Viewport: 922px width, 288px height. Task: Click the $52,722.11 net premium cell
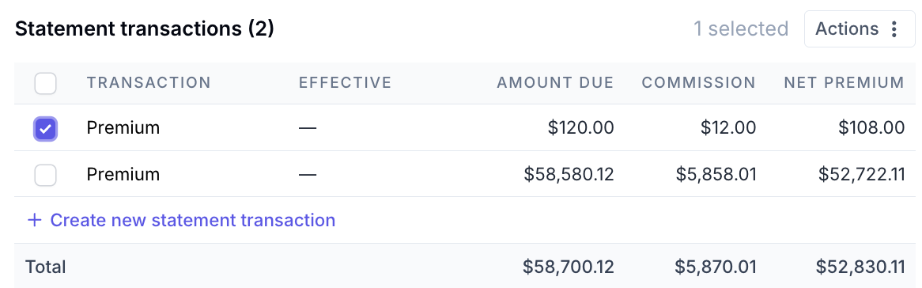tap(861, 174)
